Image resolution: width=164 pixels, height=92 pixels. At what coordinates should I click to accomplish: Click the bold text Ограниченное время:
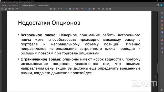coord(41,59)
